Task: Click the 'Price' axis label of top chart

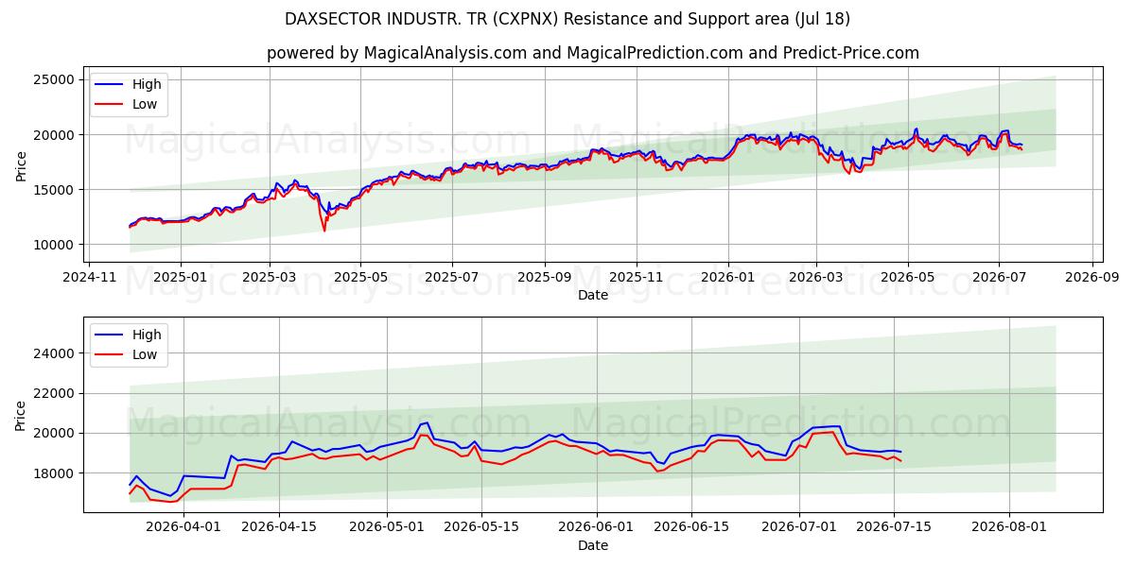Action: (22, 165)
